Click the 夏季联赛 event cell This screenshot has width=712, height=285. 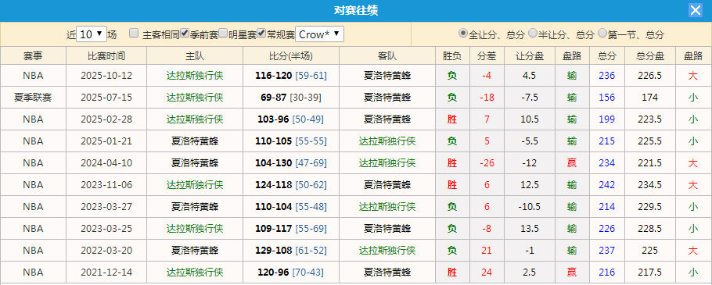point(33,98)
